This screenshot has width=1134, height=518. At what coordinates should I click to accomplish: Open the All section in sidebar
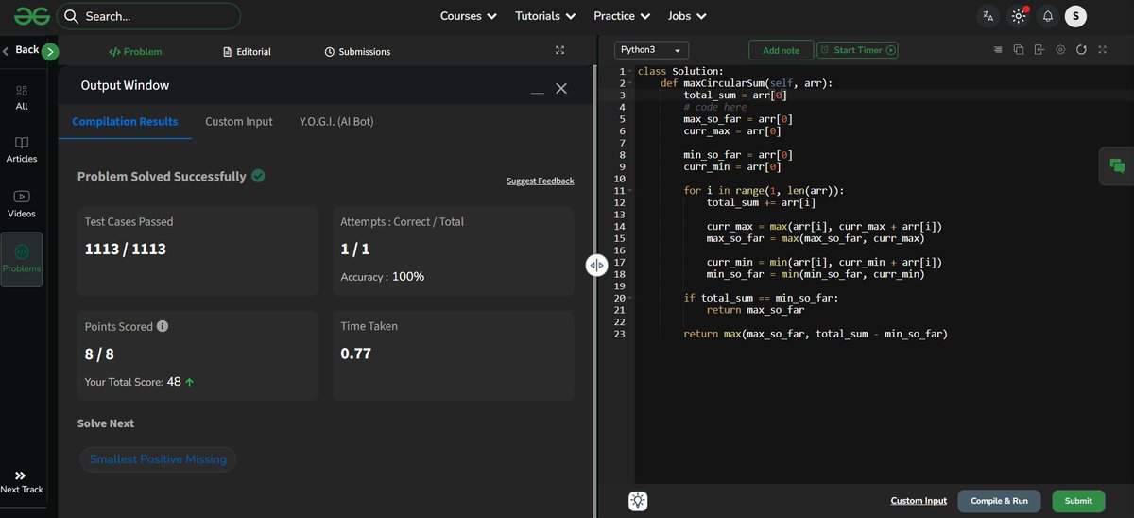(x=22, y=97)
